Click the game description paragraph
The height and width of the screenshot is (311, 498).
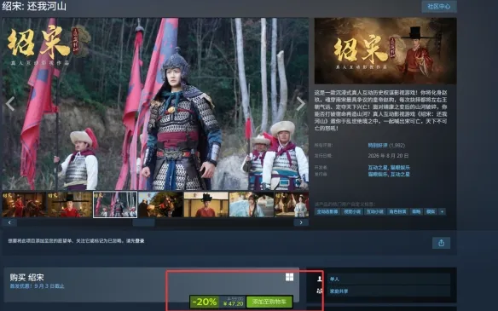pyautogui.click(x=380, y=111)
